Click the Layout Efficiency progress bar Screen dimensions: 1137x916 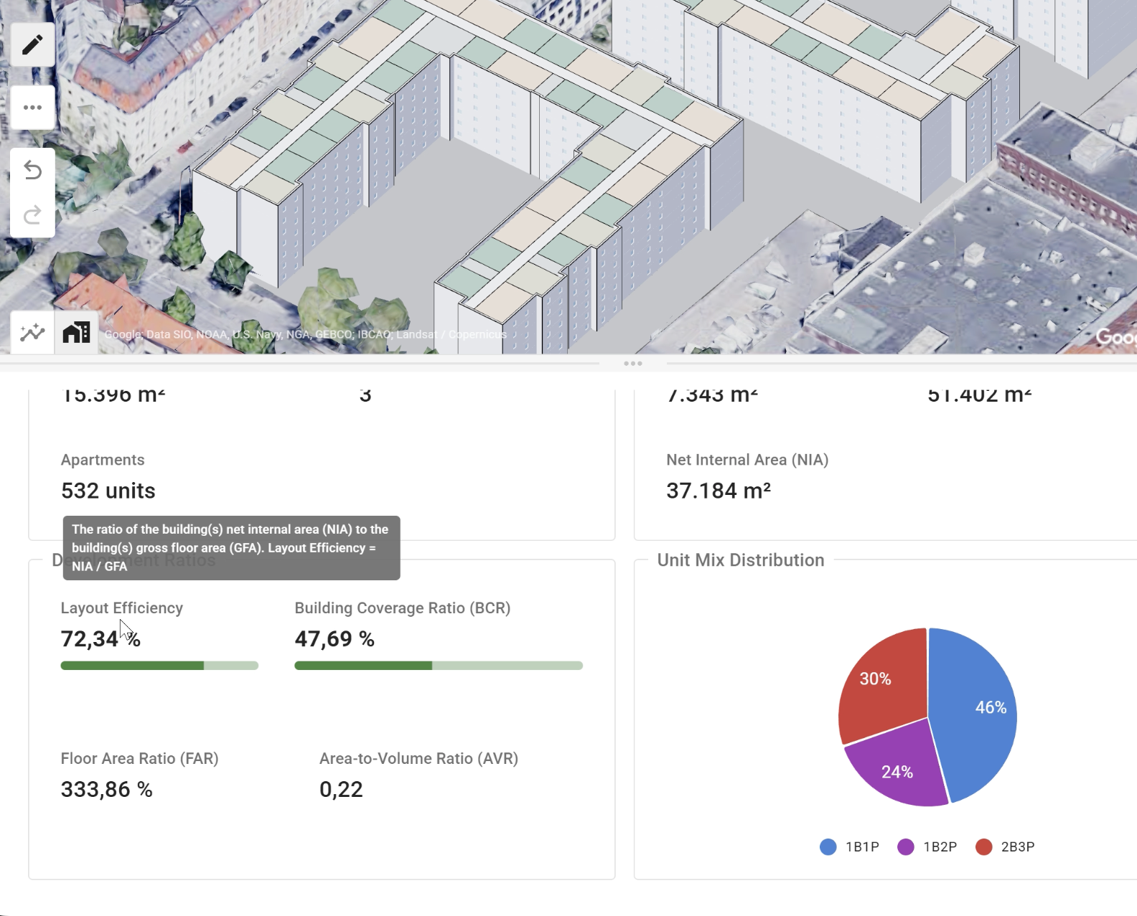159,666
